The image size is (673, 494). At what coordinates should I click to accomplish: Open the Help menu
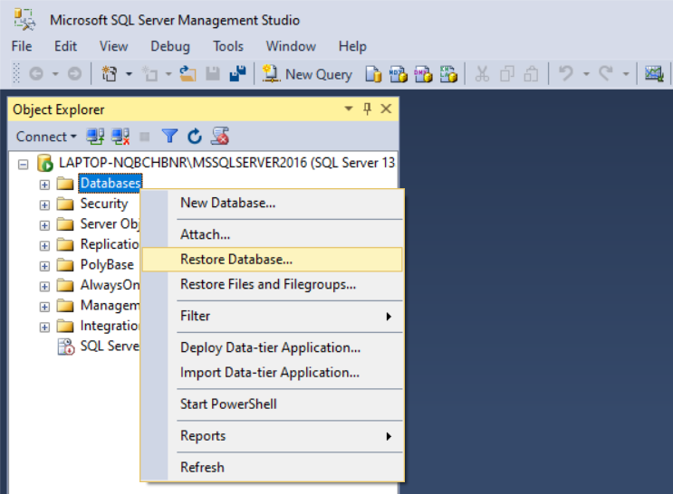click(352, 46)
